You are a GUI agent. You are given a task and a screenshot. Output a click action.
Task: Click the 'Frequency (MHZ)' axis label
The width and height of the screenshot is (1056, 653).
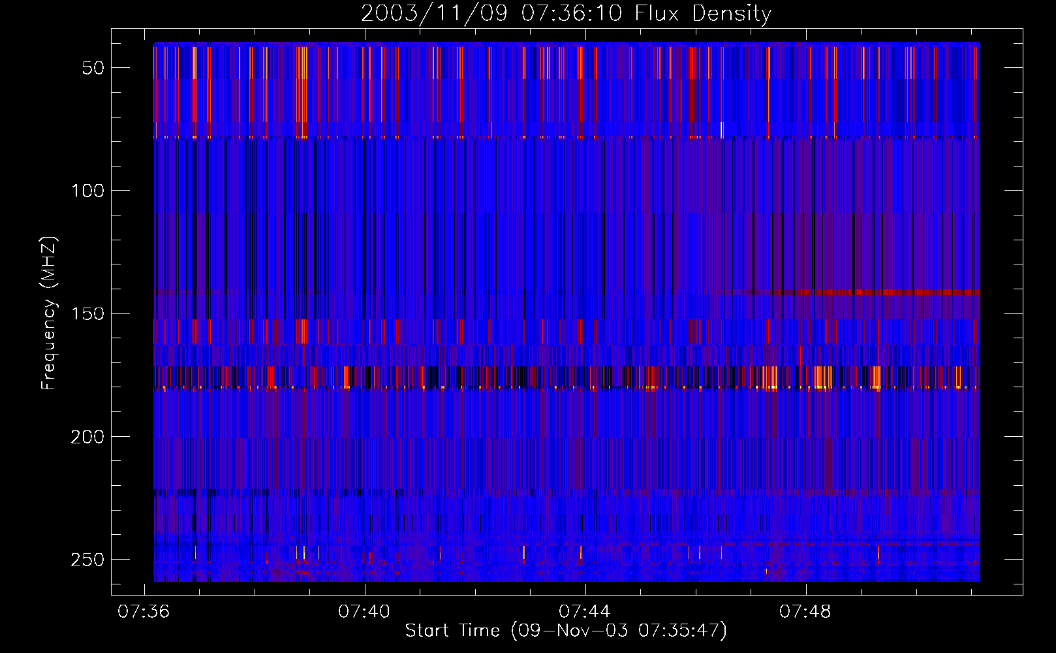click(x=49, y=313)
